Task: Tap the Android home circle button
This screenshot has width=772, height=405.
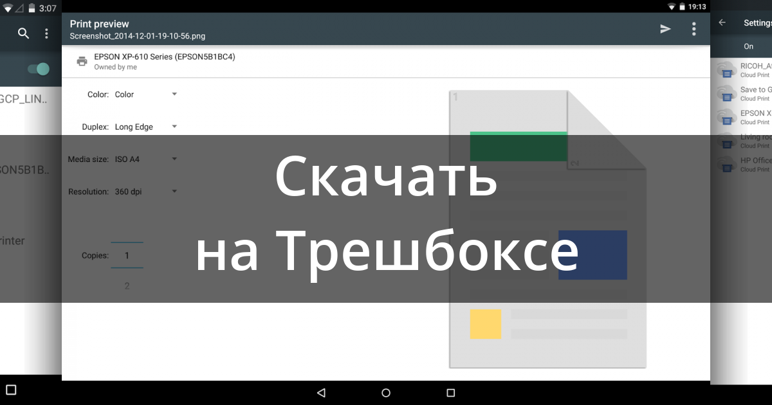Action: (x=386, y=393)
